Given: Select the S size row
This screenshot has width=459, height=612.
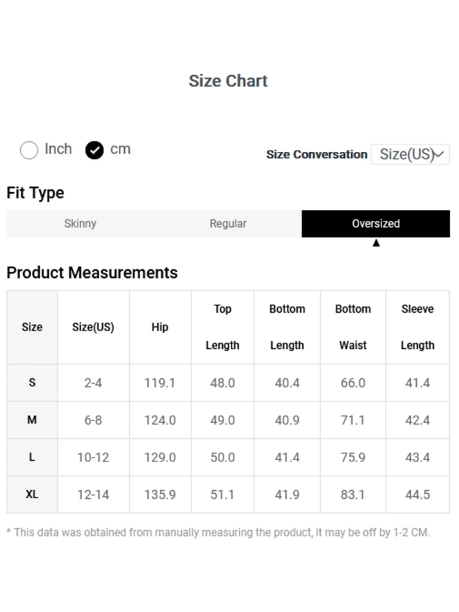Looking at the screenshot, I should [32, 383].
